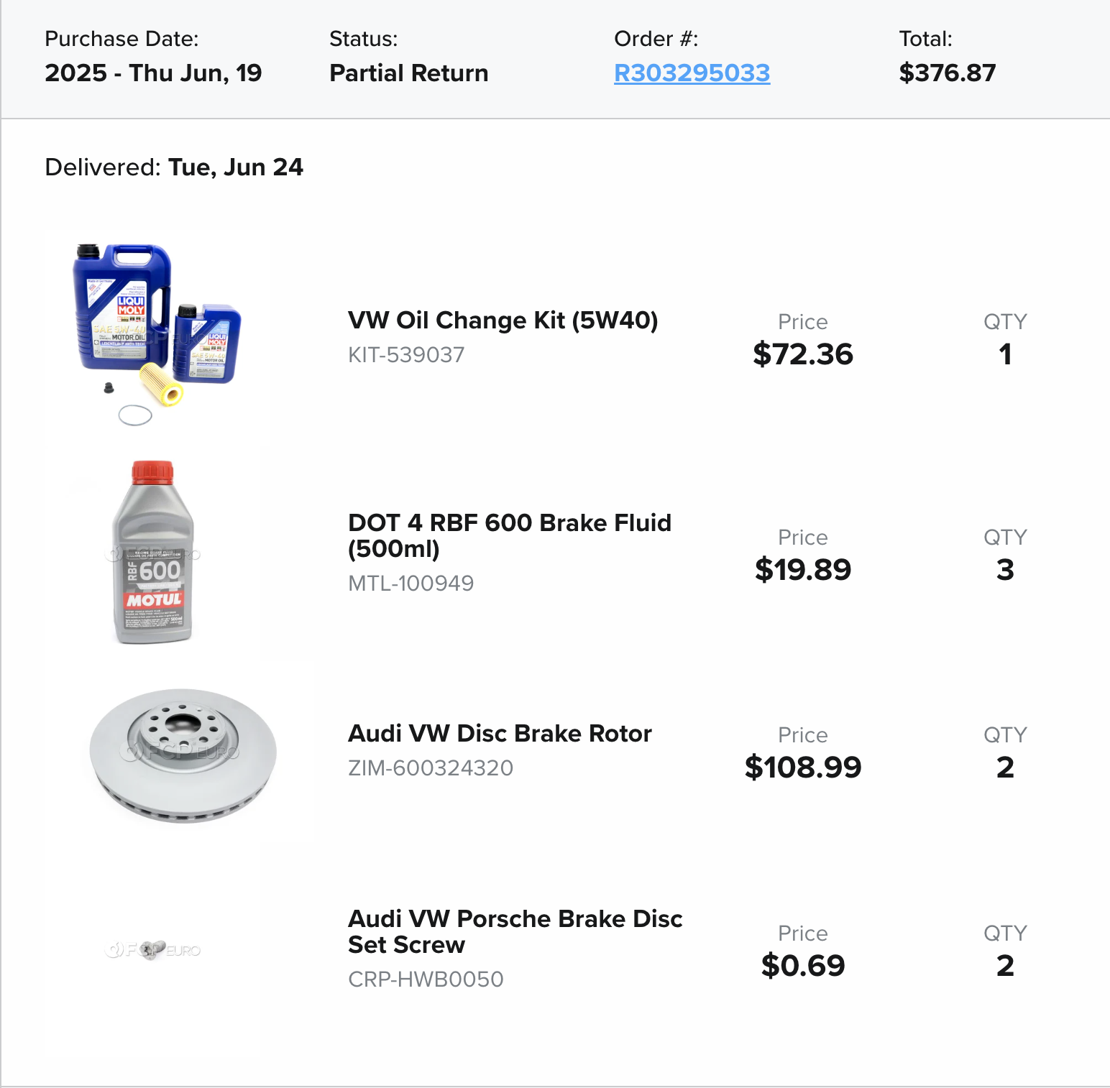Click part number MTL-100949
1110x1088 pixels.
(410, 583)
